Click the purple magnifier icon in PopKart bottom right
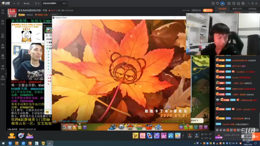Image resolution: width=260 pixels, height=146 pixels. 201,127
